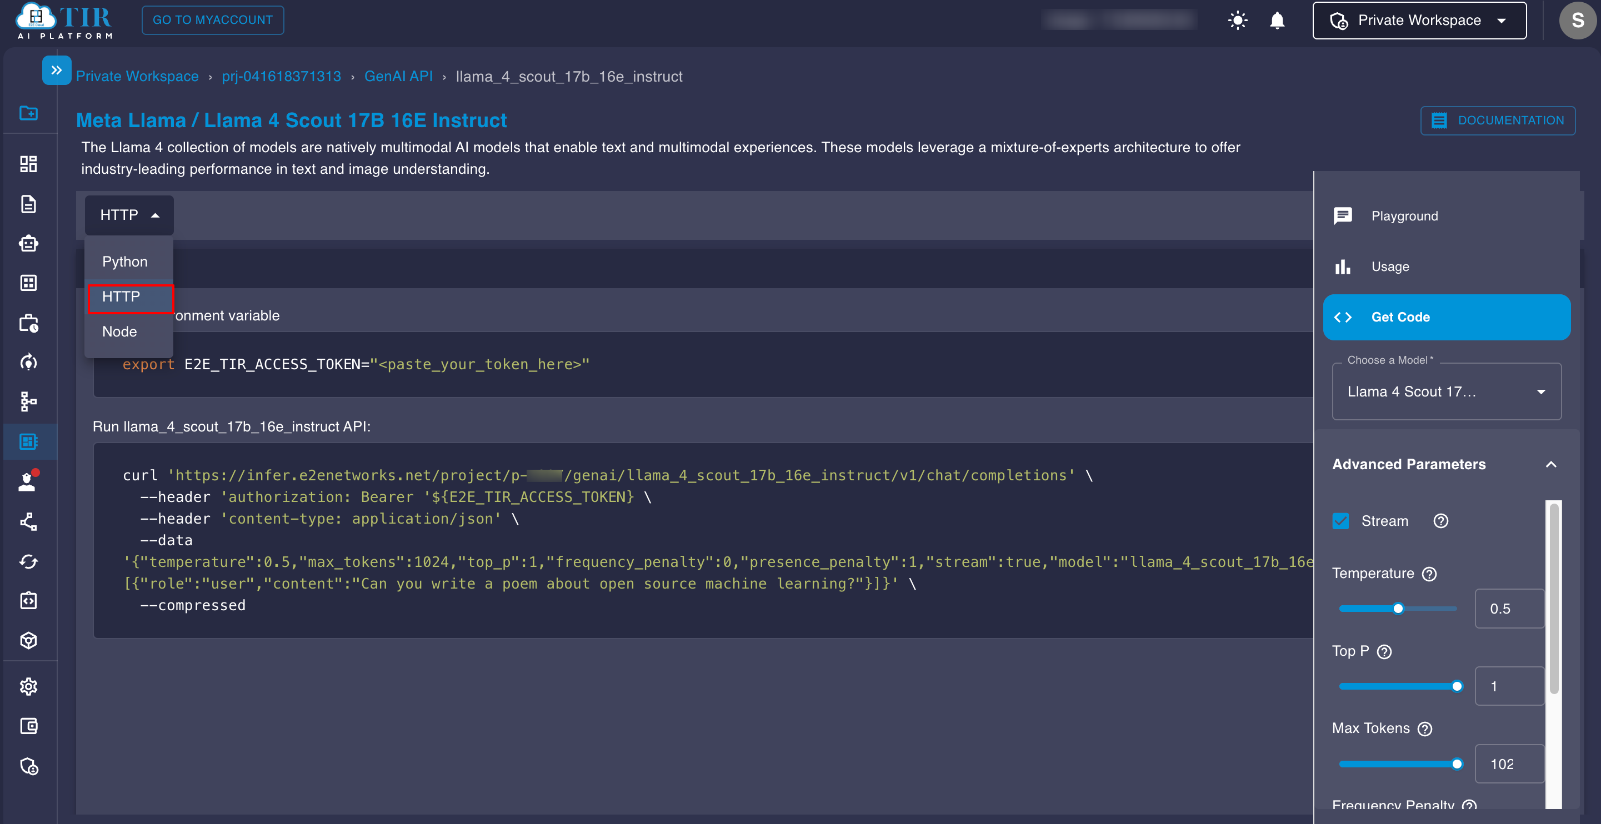Open the briefcase with clock icon in sidebar
This screenshot has height=824, width=1601.
pos(28,323)
